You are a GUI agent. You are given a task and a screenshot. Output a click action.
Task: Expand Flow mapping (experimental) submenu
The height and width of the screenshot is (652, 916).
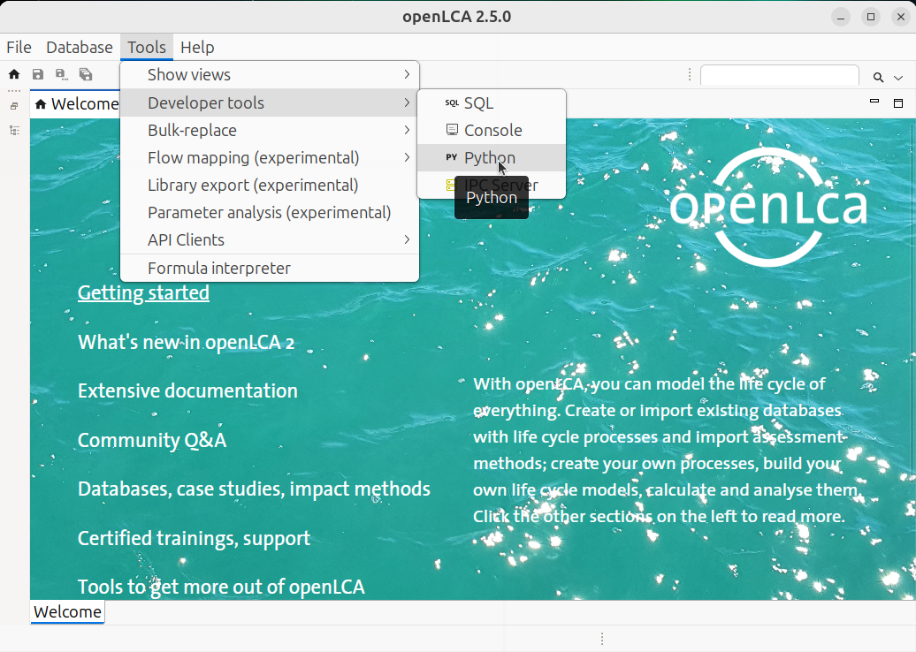(x=270, y=157)
